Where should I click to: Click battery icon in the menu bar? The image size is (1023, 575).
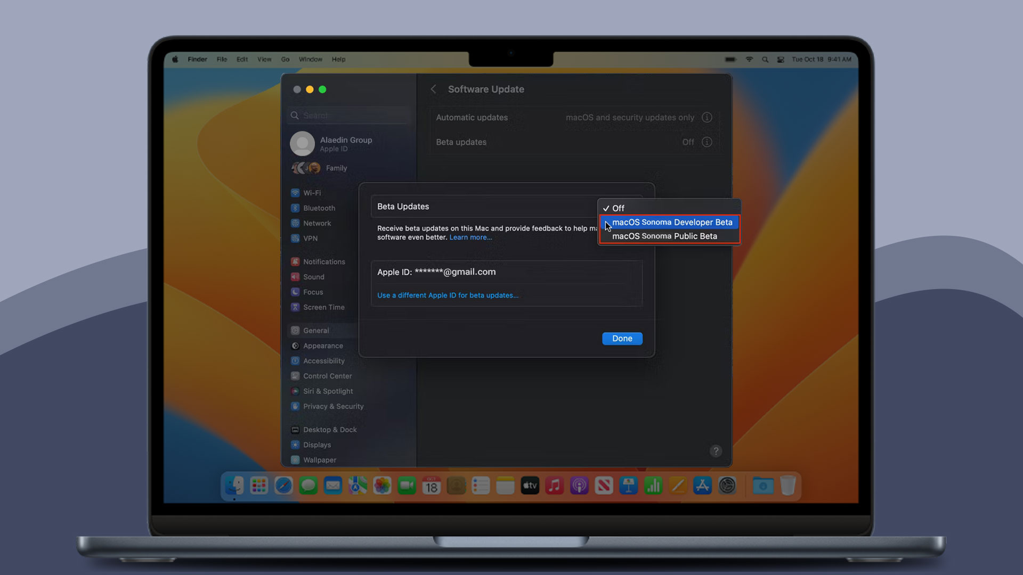pos(731,60)
